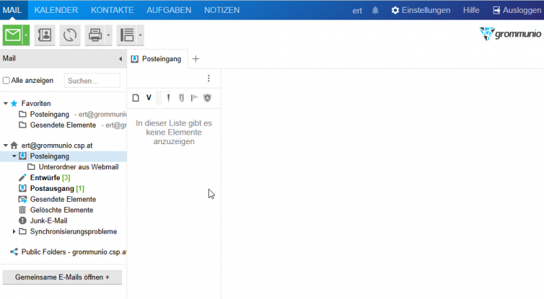Viewport: 544px width, 299px height.
Task: Sort by attachment paperclip column icon
Action: 182,98
